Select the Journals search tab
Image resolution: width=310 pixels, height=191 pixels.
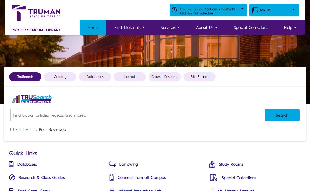click(130, 77)
